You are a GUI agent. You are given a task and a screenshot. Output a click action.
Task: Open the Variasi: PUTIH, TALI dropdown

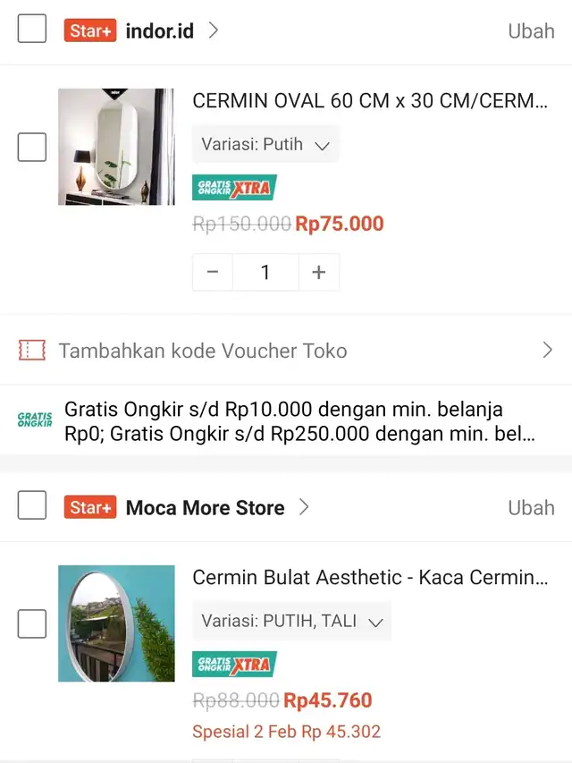click(x=292, y=621)
